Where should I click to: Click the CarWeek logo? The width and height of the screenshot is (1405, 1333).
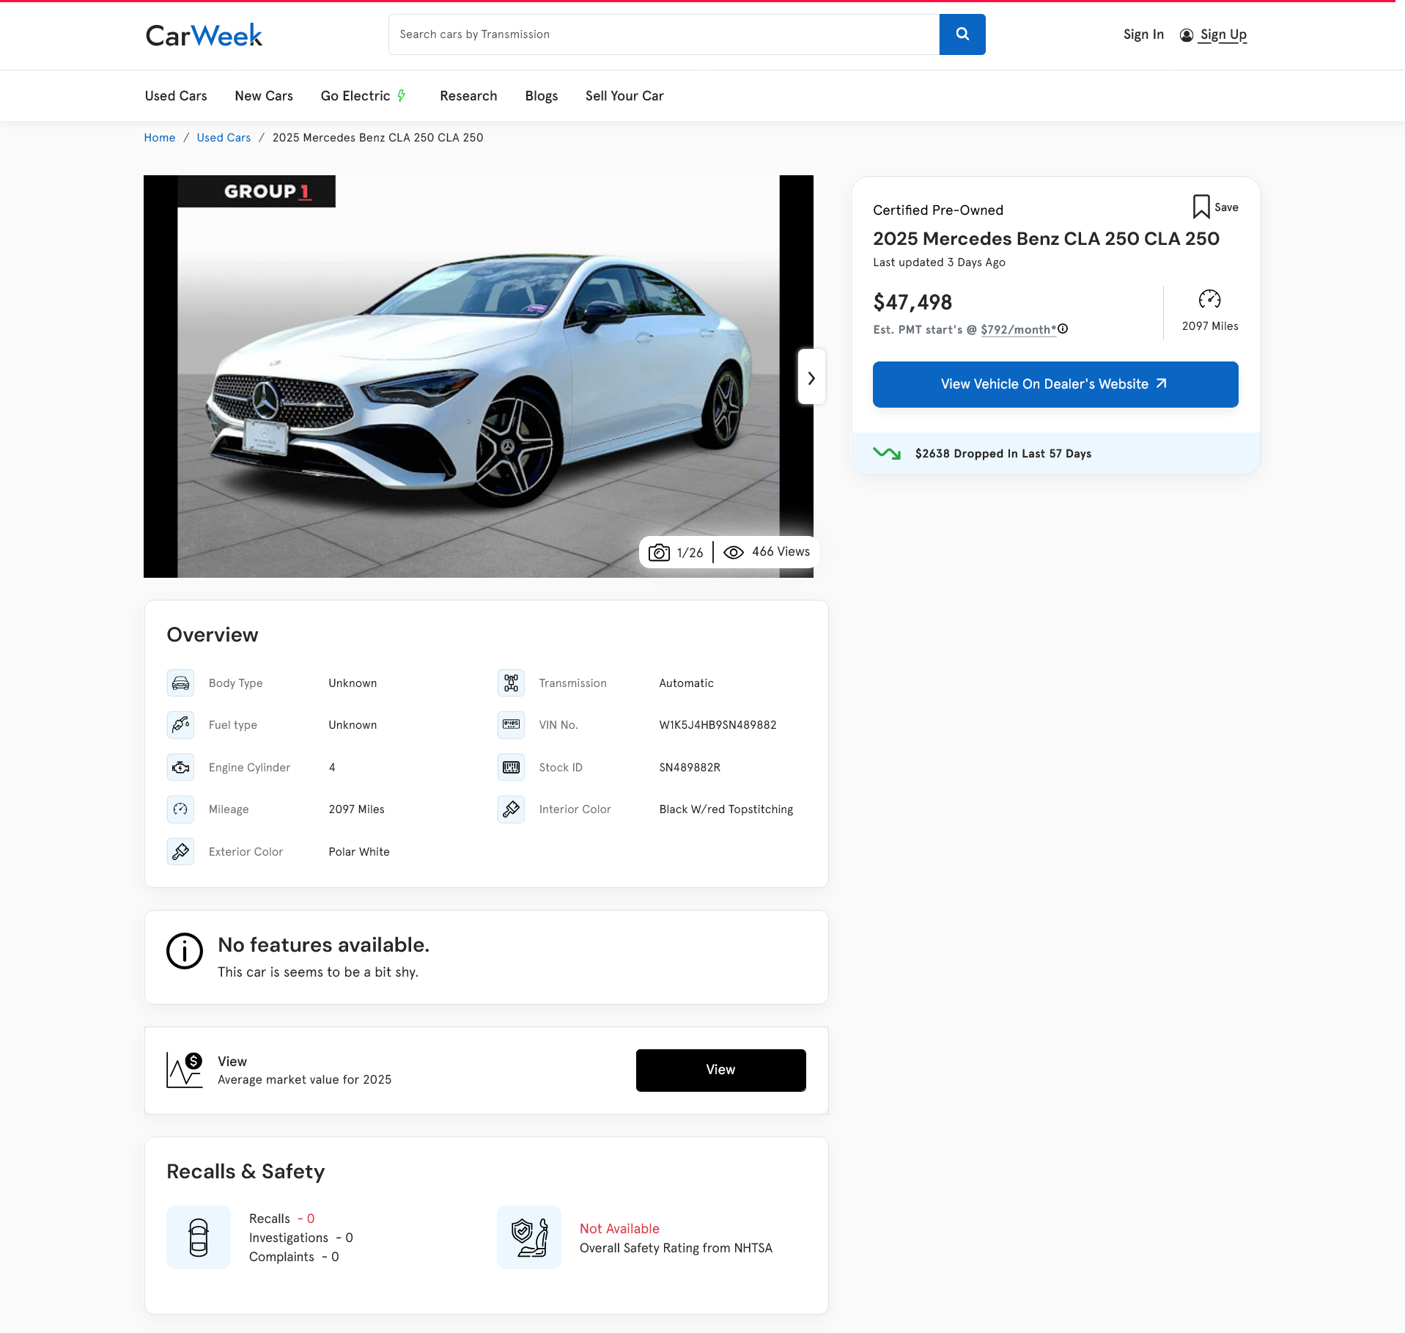[x=204, y=35]
